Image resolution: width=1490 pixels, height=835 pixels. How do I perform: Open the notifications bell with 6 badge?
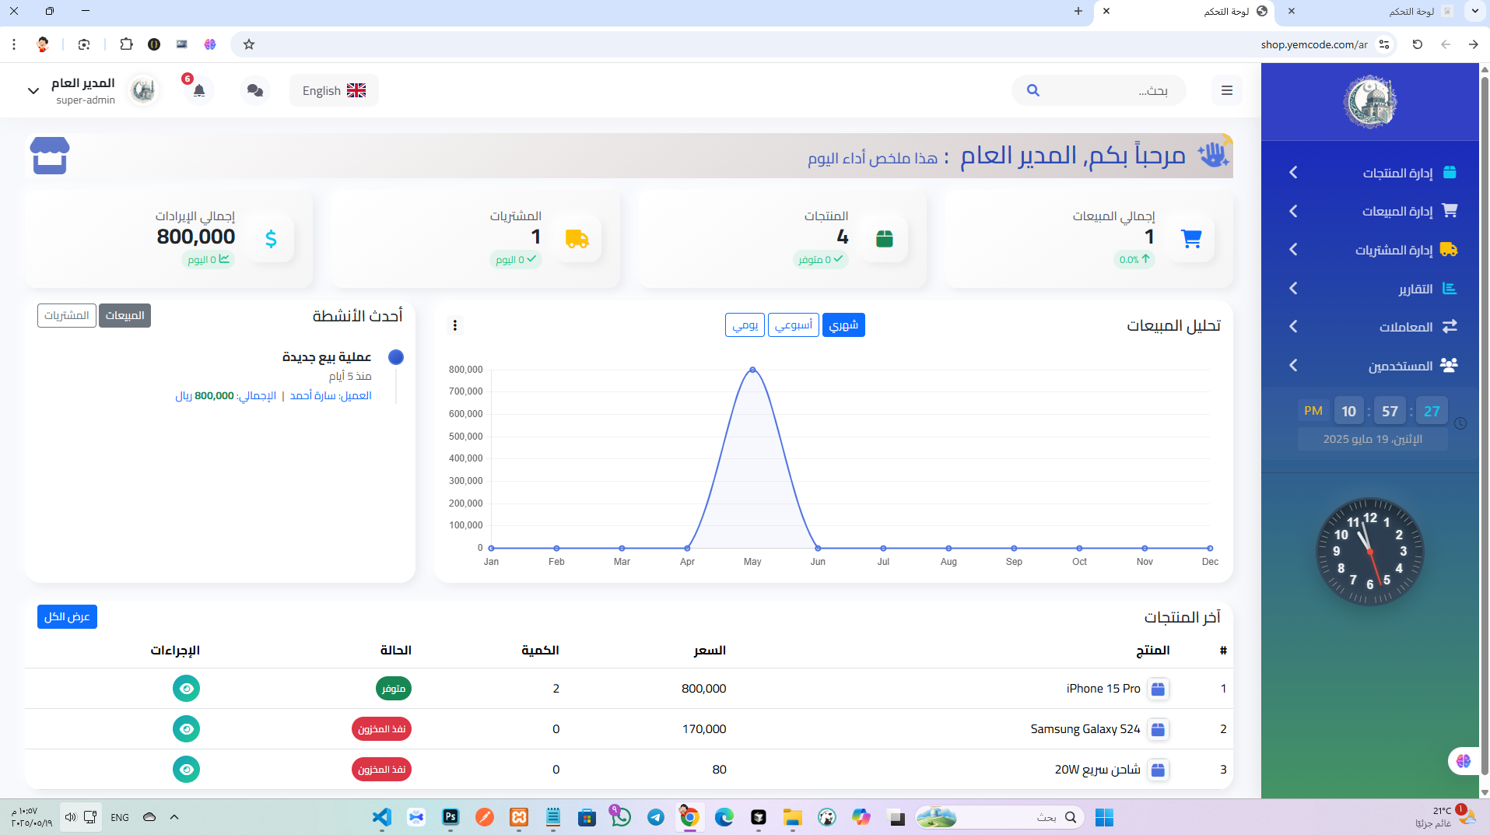(x=198, y=91)
